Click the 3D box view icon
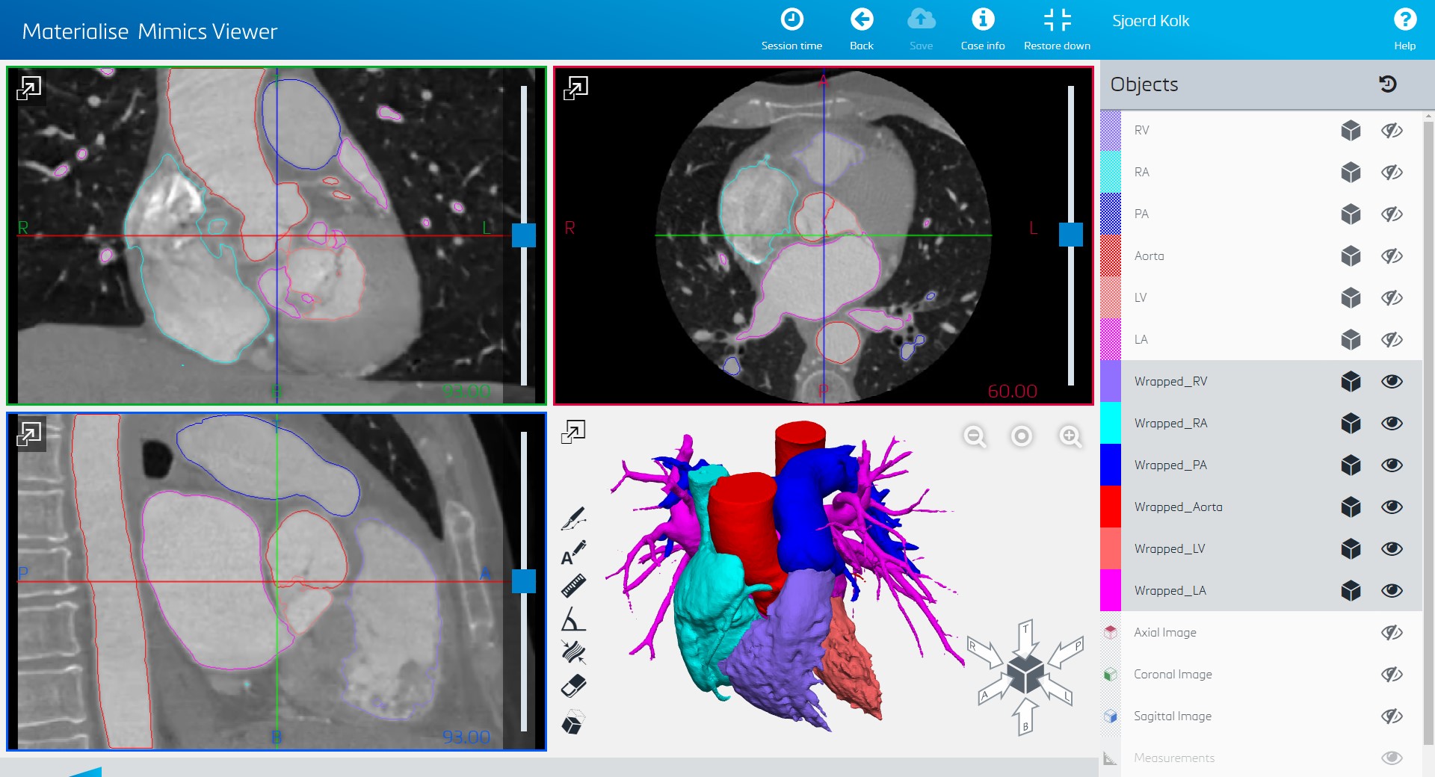This screenshot has height=777, width=1435. (573, 722)
